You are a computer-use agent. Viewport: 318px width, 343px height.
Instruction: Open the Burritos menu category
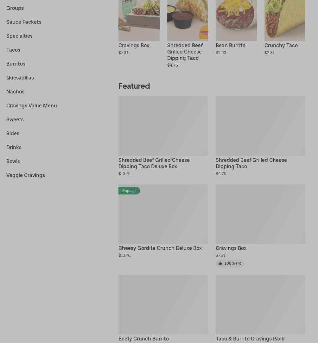coord(16,64)
